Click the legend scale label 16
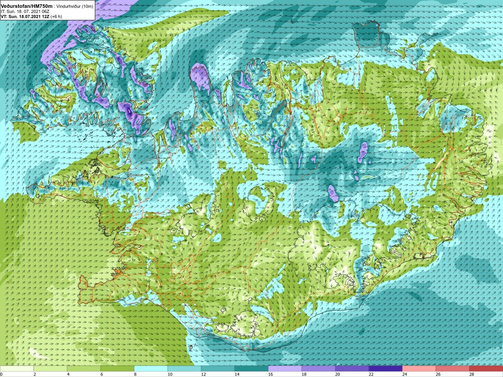 (270, 374)
